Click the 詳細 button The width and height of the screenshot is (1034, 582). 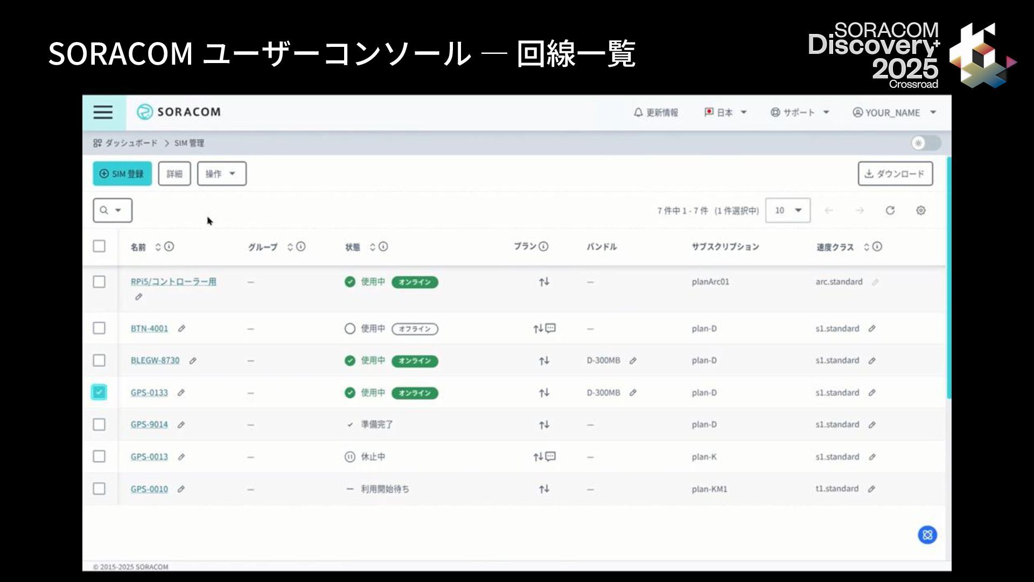(x=174, y=174)
